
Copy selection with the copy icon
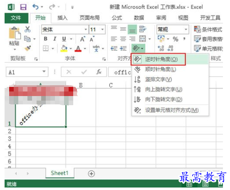27,39
